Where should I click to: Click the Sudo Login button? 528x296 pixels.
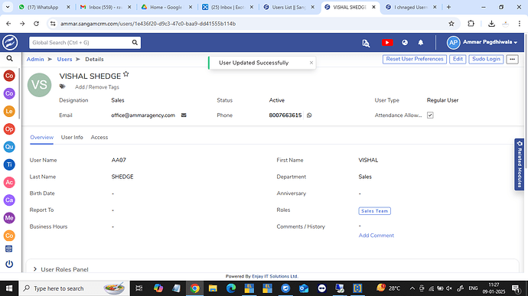click(x=486, y=59)
